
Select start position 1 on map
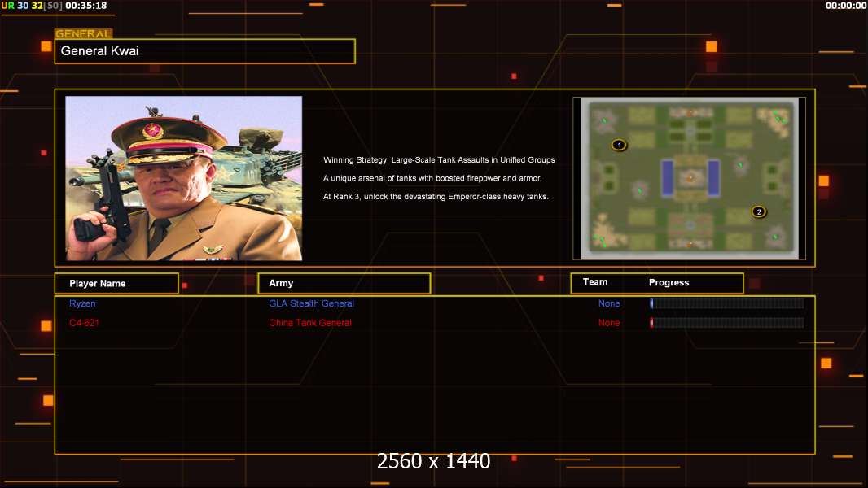click(619, 145)
